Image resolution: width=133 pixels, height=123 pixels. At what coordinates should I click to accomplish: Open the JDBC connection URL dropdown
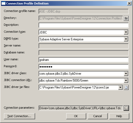tap(126, 80)
